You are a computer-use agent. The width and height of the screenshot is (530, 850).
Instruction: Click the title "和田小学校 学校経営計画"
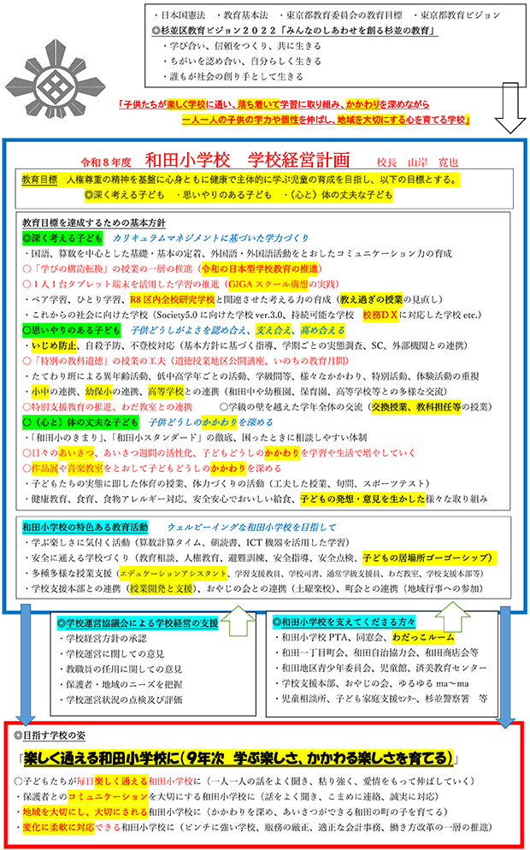(248, 160)
